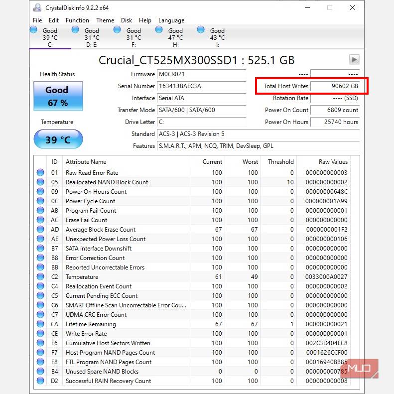This screenshot has height=394, width=394.
Task: Select the I: drive tab
Action: 217,37
